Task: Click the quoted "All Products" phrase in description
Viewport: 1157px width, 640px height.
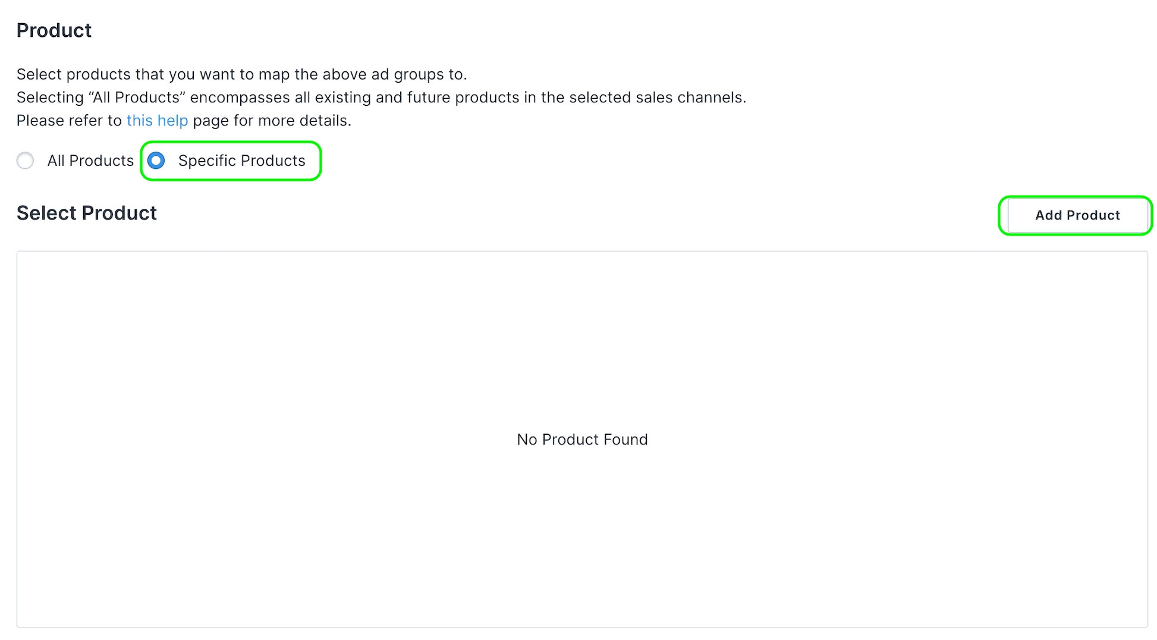Action: (x=136, y=98)
